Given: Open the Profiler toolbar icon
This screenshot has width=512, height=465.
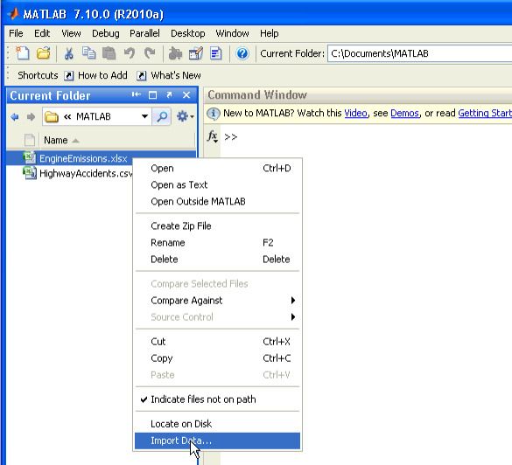Looking at the screenshot, I should (216, 53).
